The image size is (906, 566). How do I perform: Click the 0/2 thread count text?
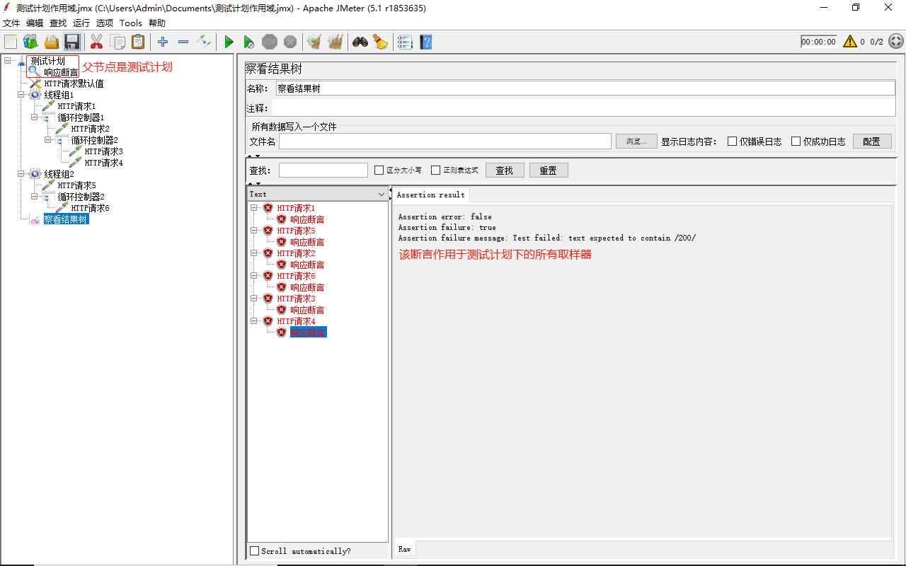coord(876,42)
